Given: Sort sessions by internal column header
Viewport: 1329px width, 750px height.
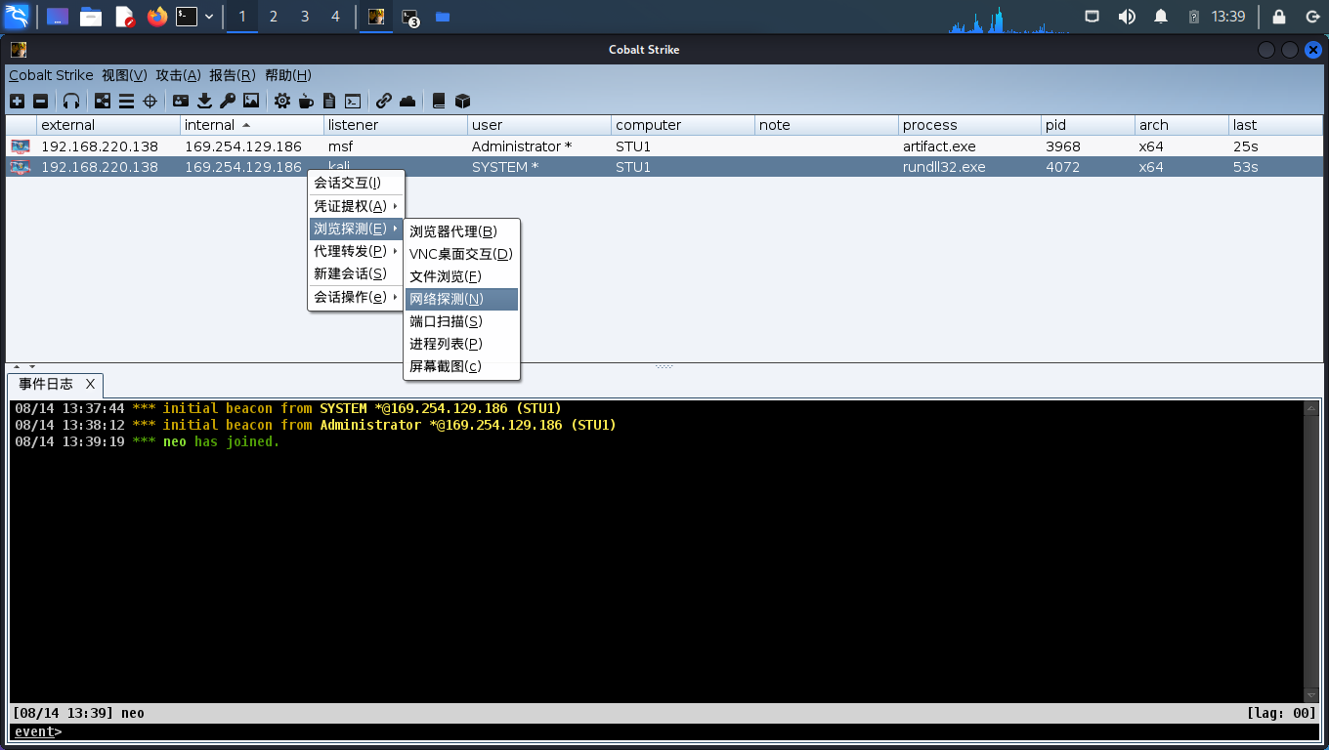Looking at the screenshot, I should tap(252, 125).
